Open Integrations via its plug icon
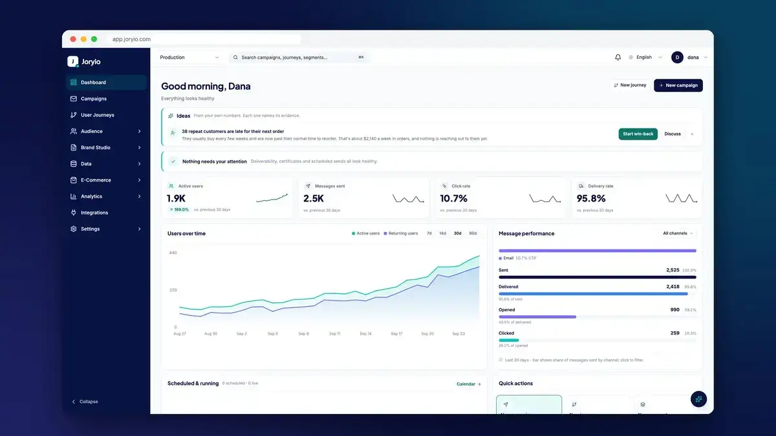Image resolution: width=776 pixels, height=436 pixels. click(x=74, y=213)
